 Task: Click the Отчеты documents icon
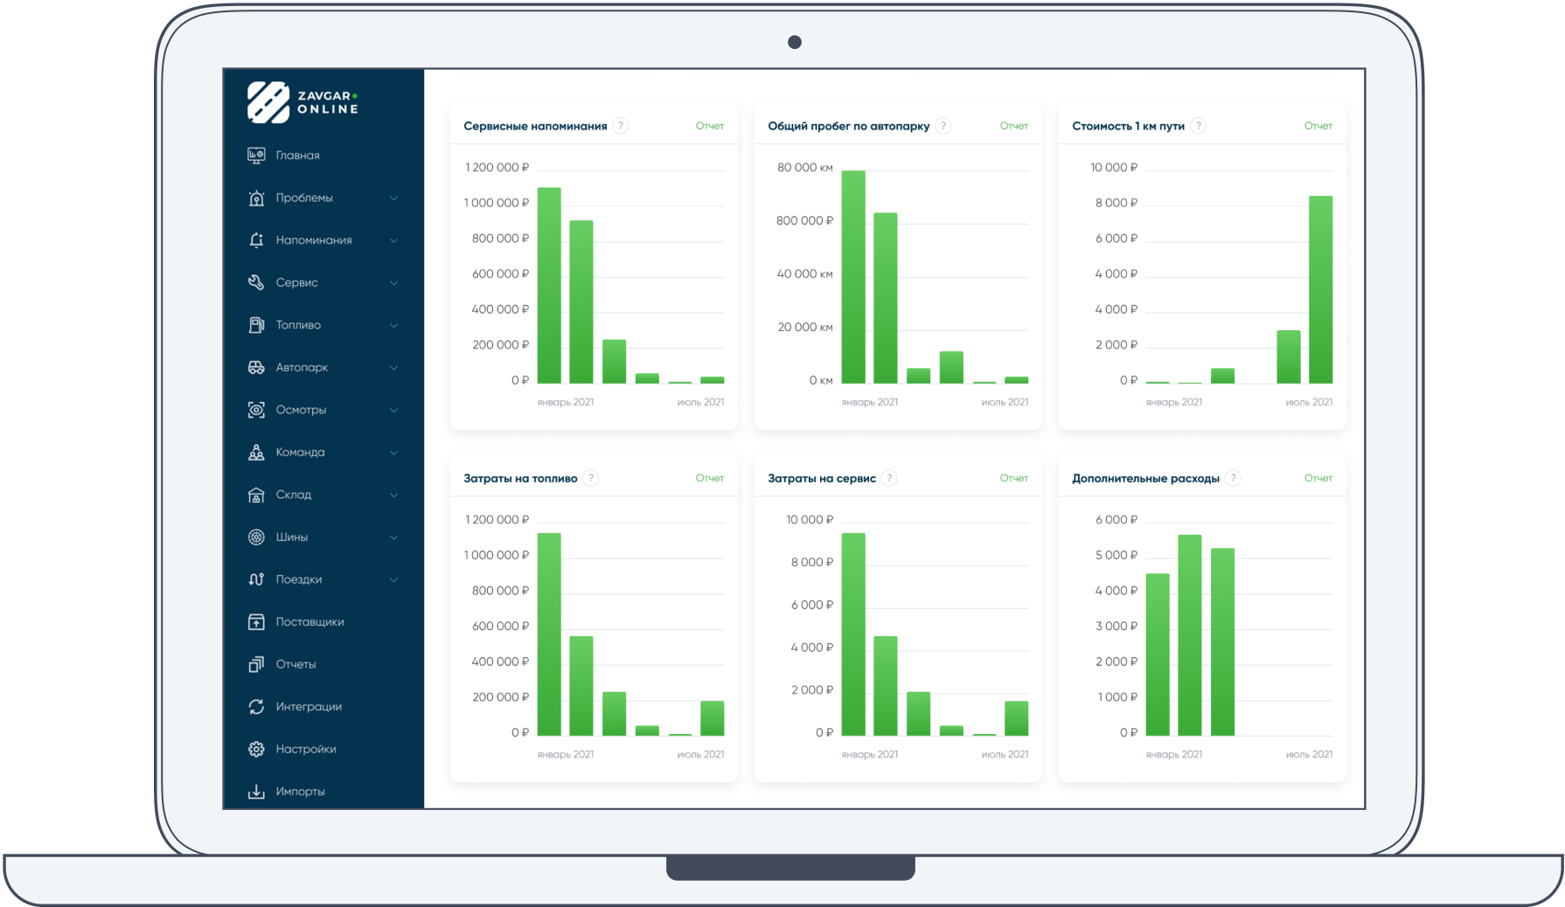pyautogui.click(x=256, y=665)
